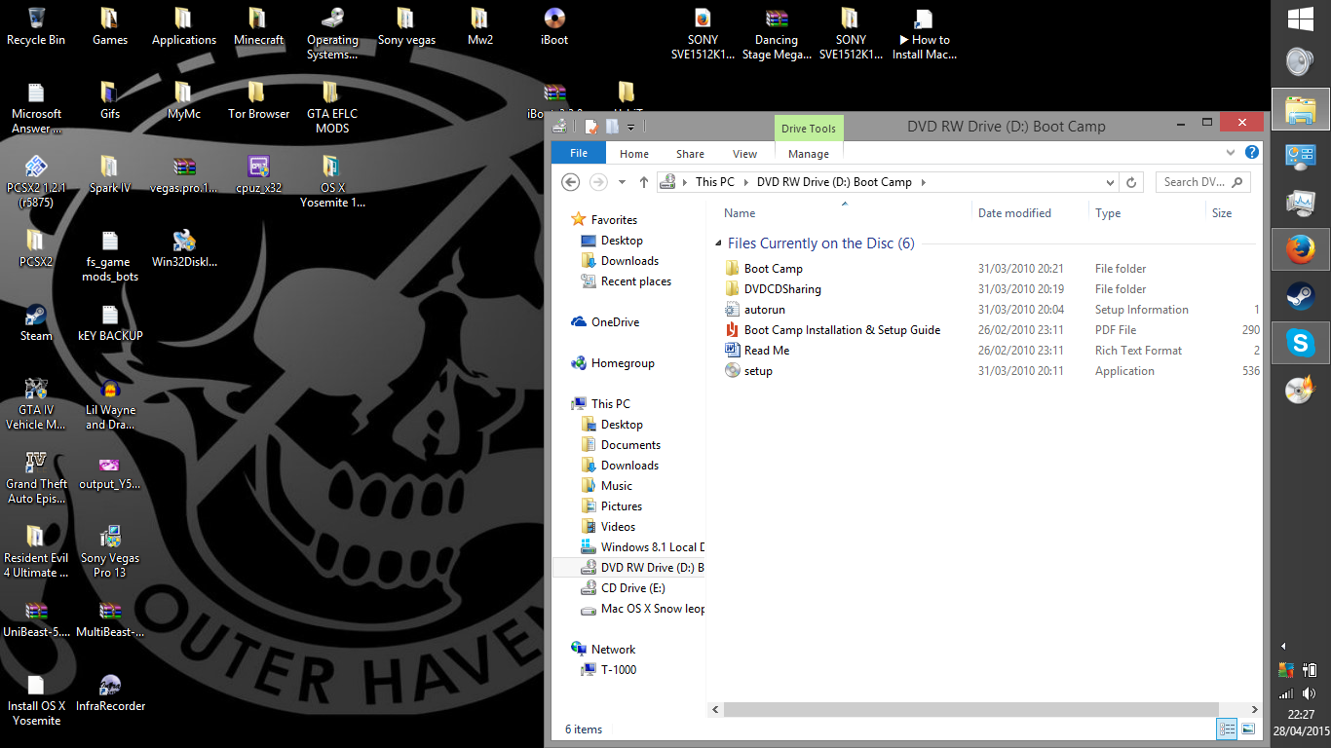Select the Win32DiskImager desktop icon
Image resolution: width=1331 pixels, height=748 pixels.
[x=184, y=248]
